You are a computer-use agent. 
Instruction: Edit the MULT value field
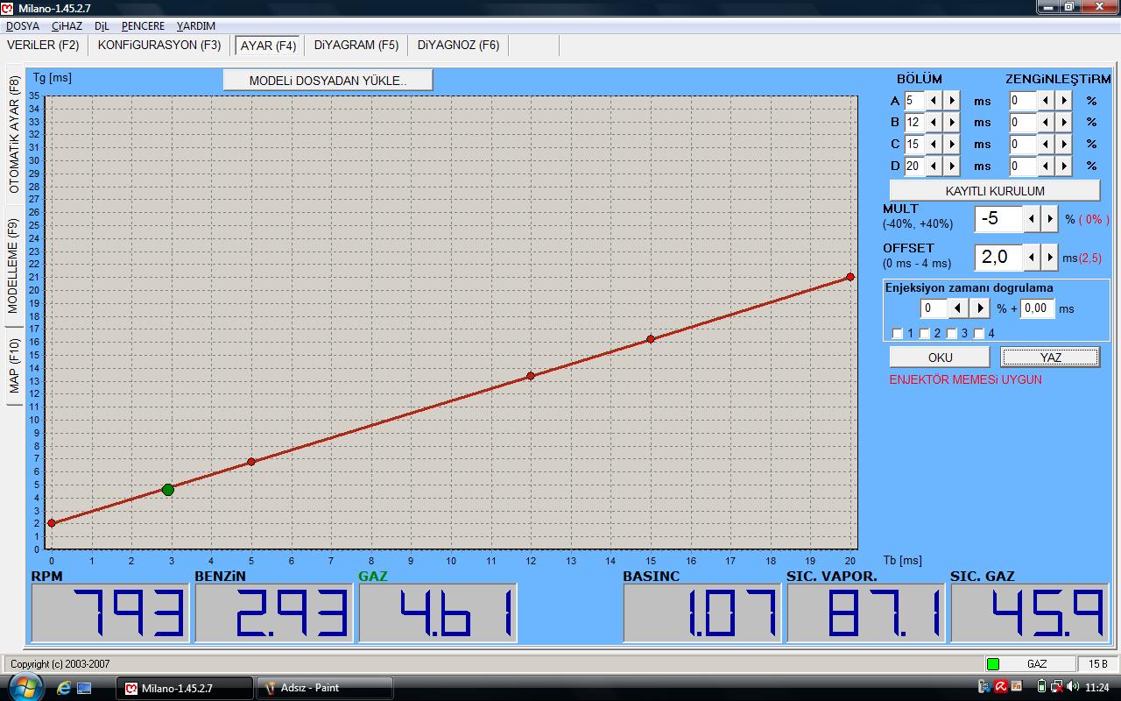tap(998, 219)
